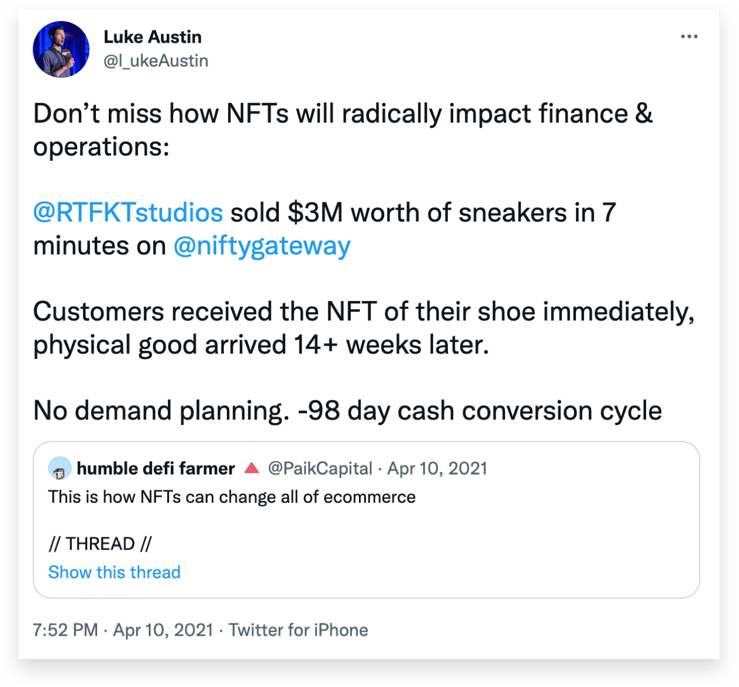739x687 pixels.
Task: Open the @RTFKTstudios mention link
Action: click(128, 213)
